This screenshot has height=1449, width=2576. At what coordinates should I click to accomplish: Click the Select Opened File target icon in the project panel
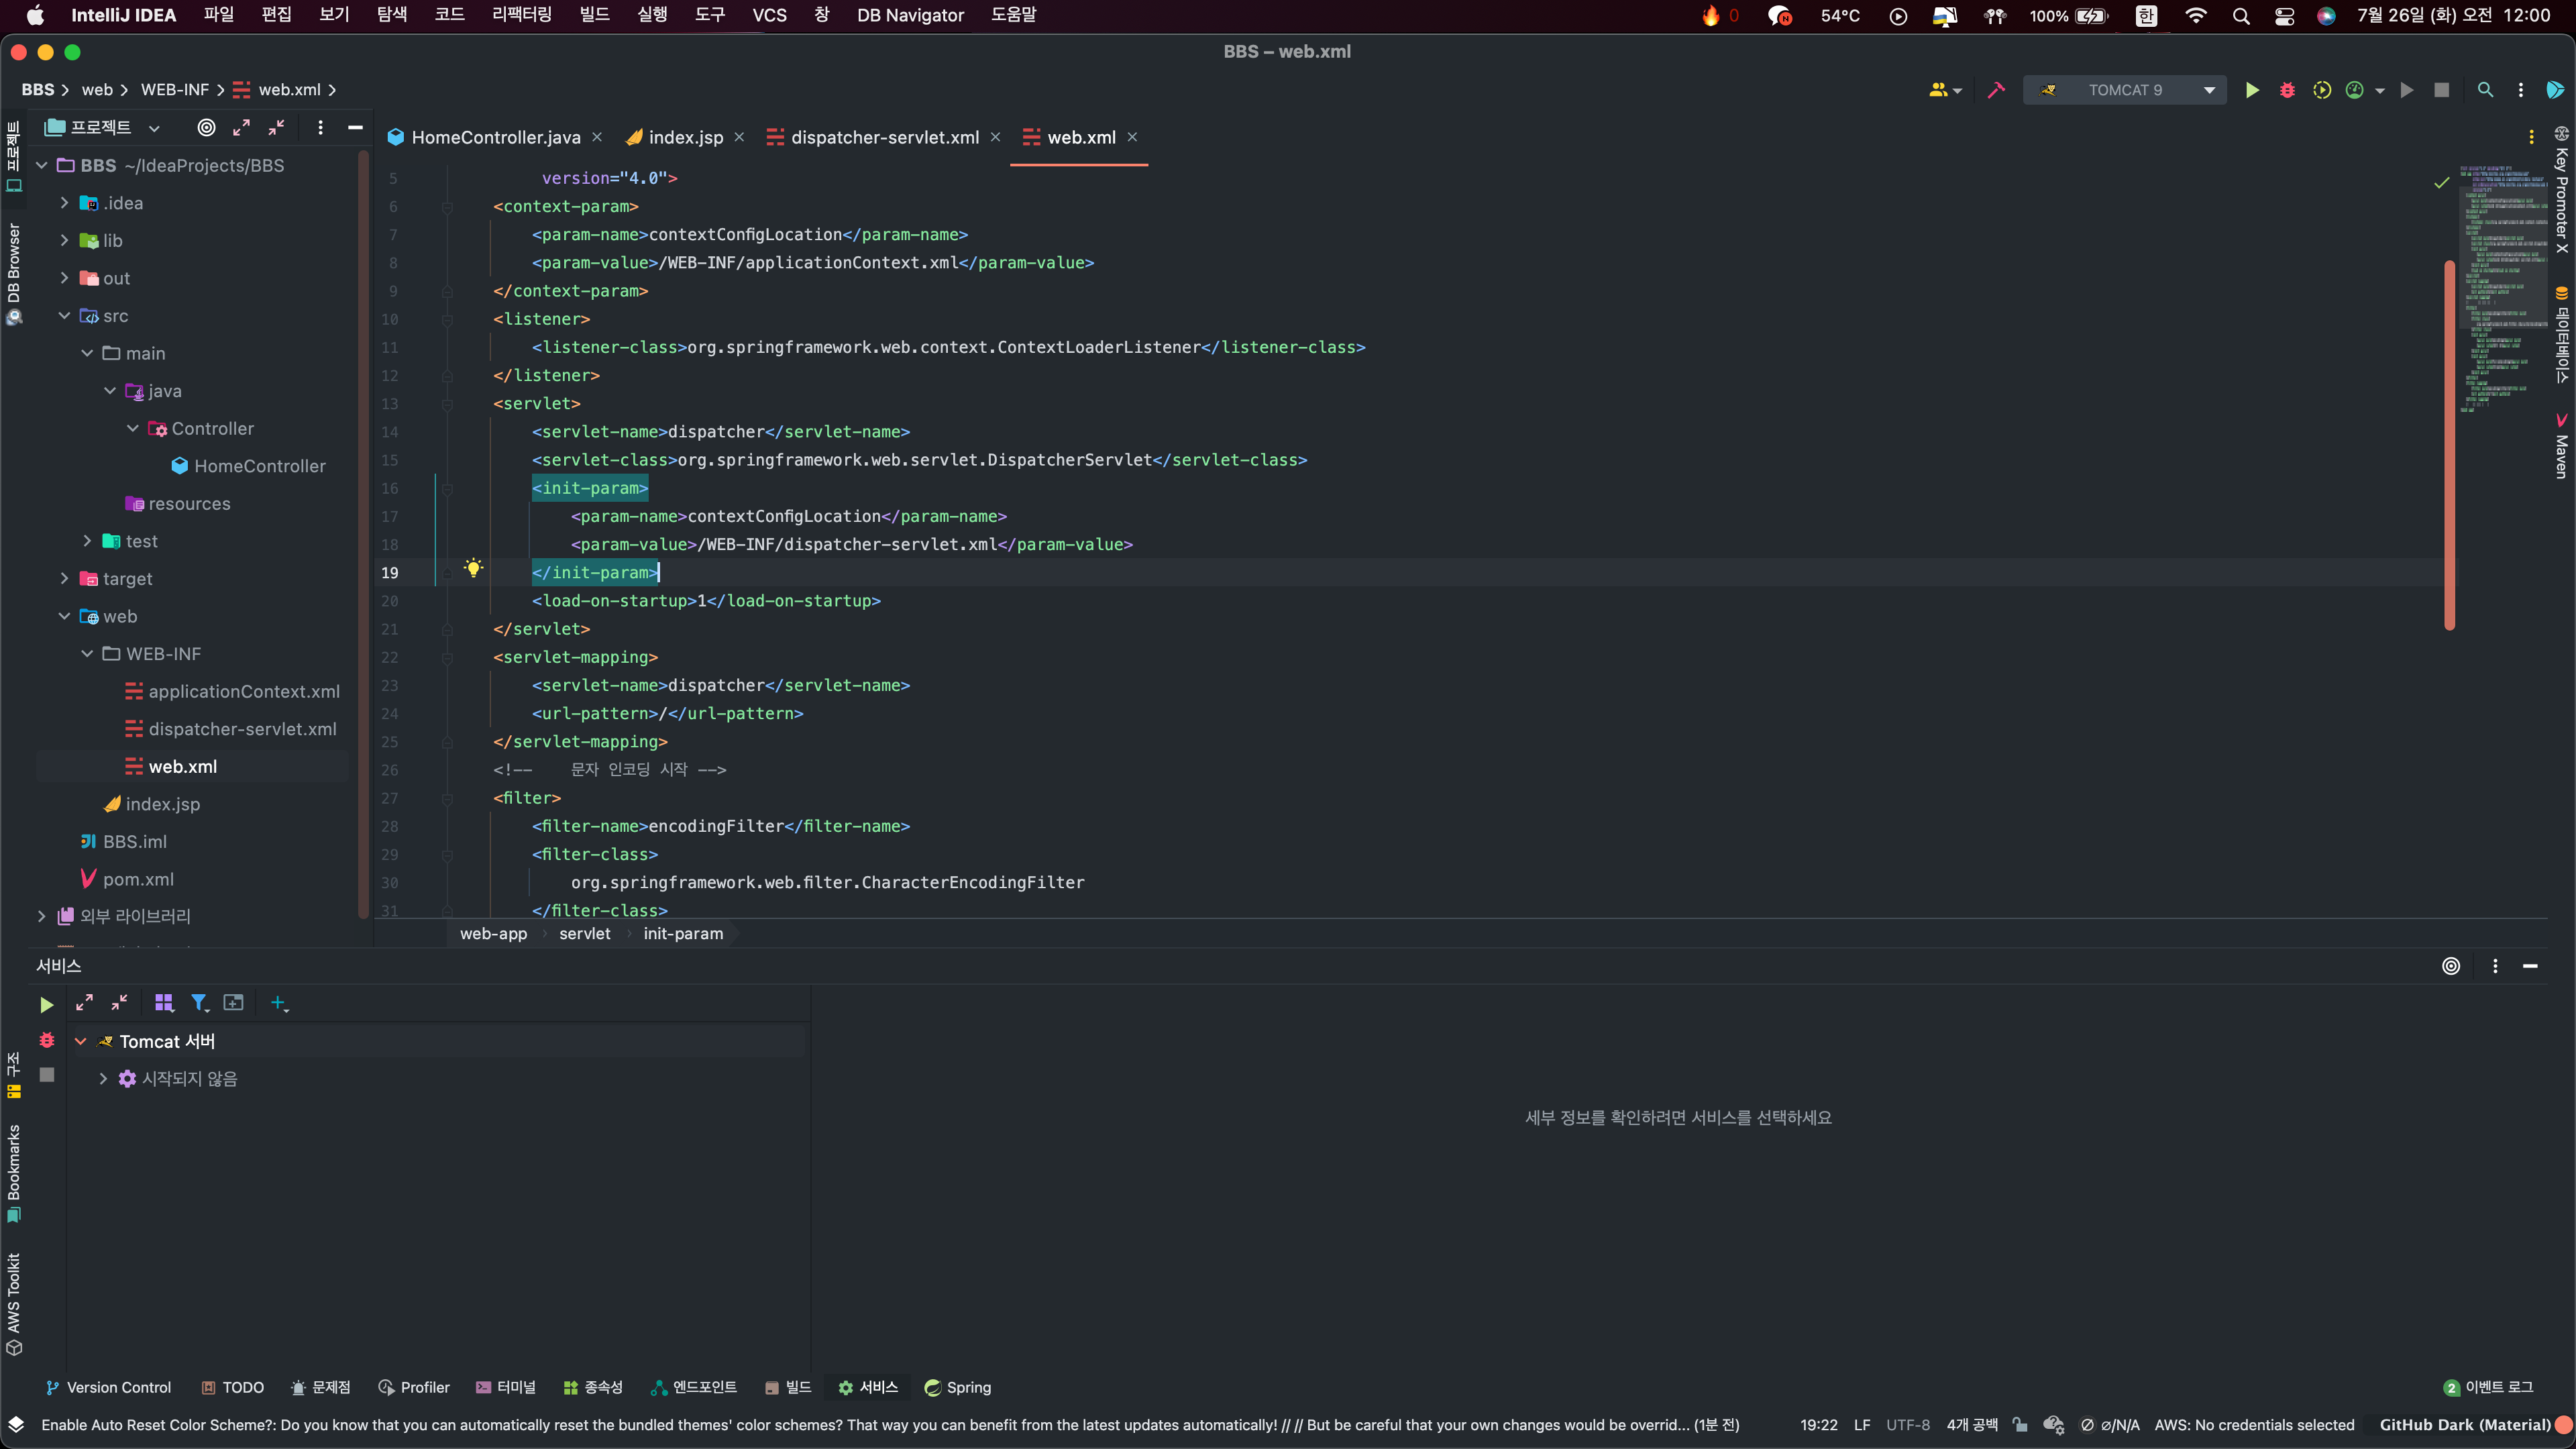coord(206,127)
